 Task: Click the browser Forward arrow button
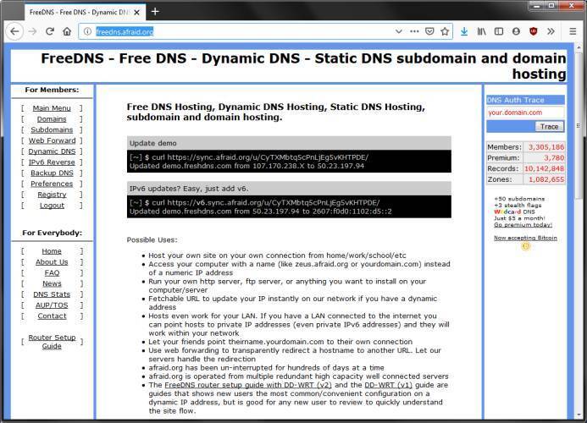pyautogui.click(x=32, y=31)
